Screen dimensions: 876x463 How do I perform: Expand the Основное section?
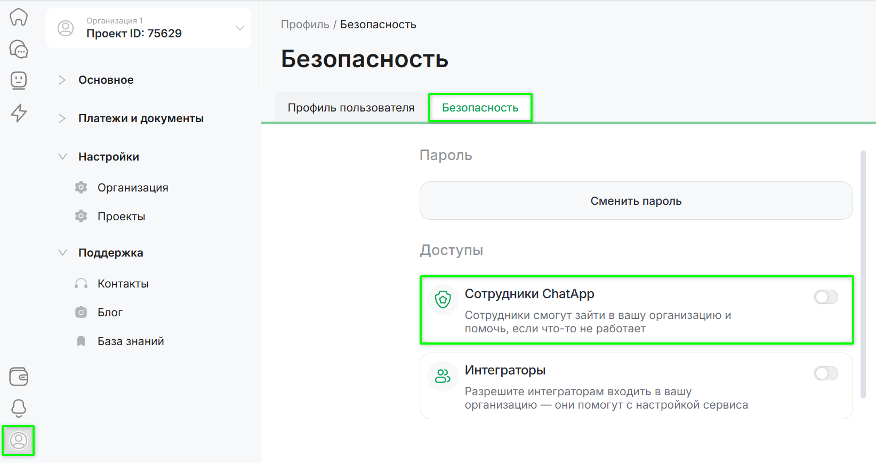[106, 80]
